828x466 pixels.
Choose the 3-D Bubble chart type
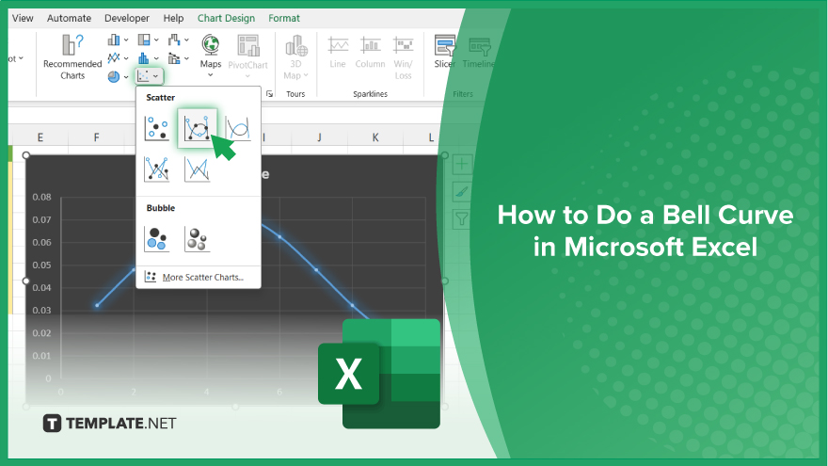(197, 239)
